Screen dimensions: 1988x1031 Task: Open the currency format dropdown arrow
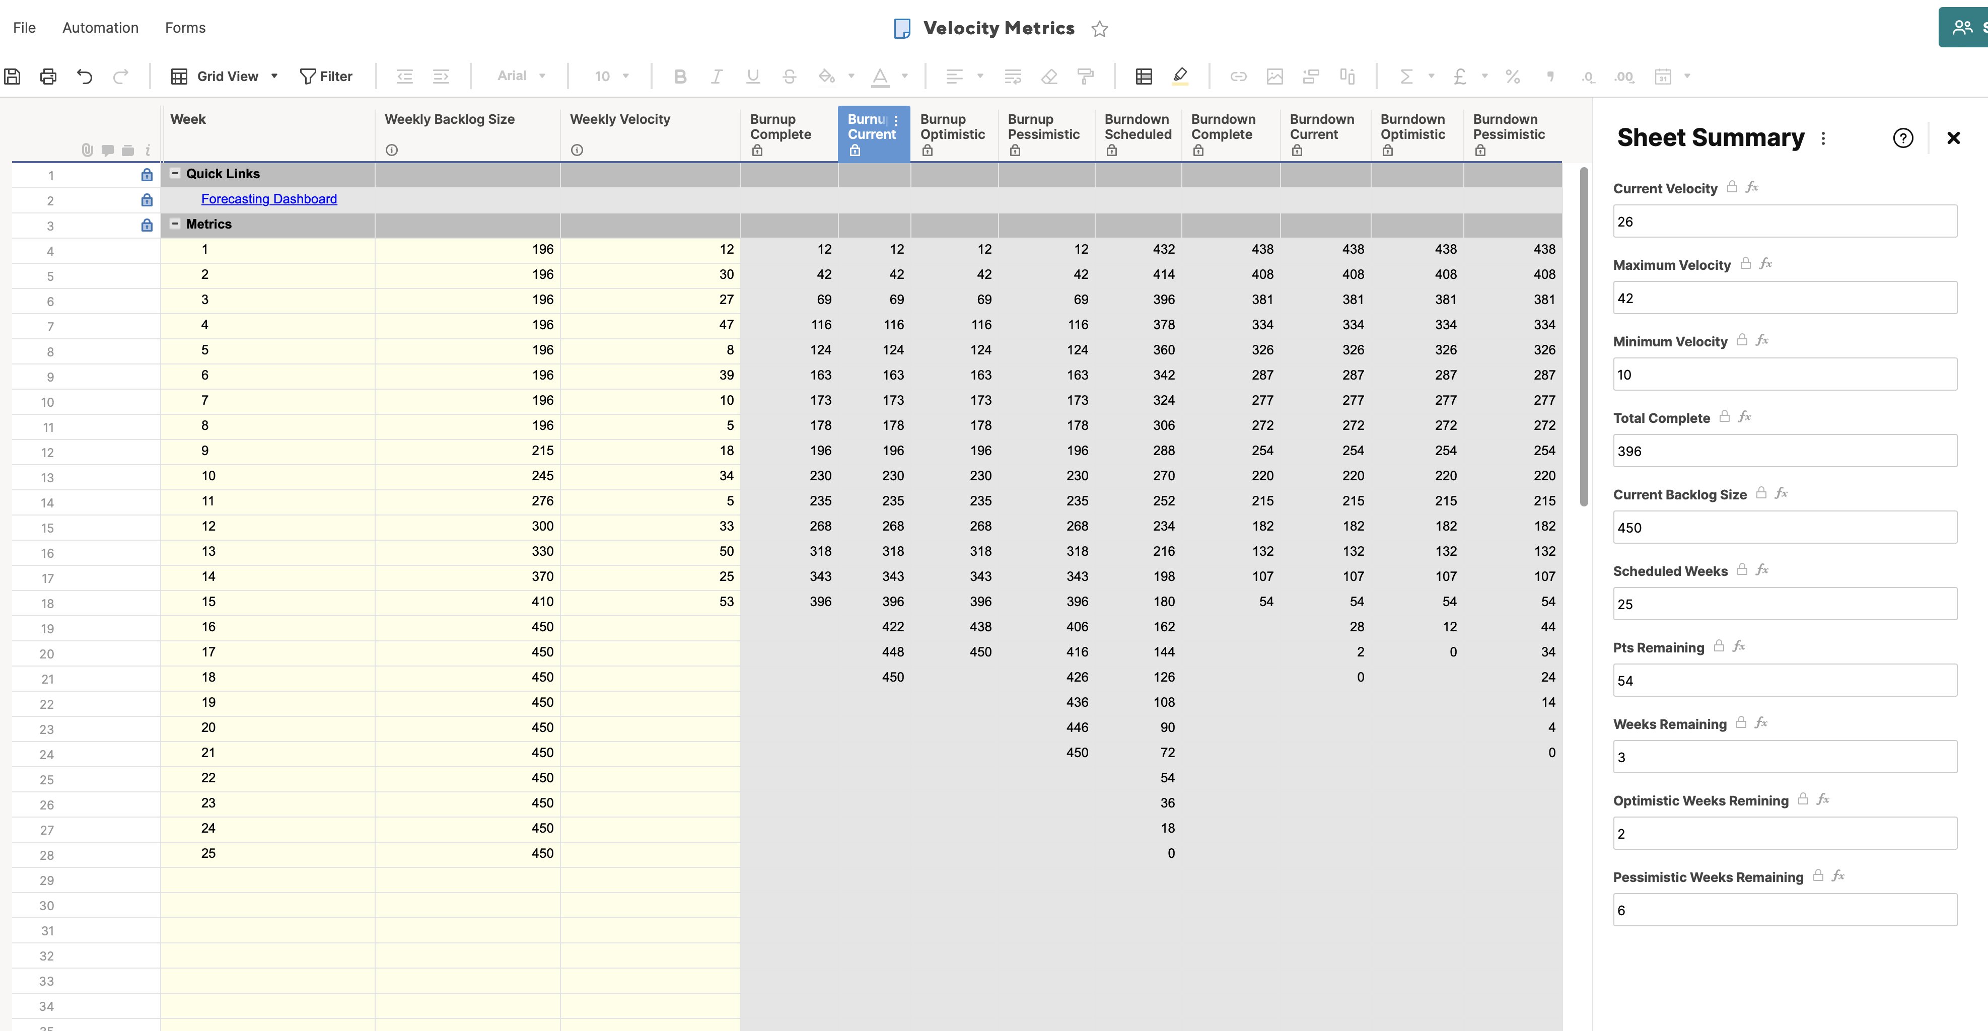[1485, 77]
